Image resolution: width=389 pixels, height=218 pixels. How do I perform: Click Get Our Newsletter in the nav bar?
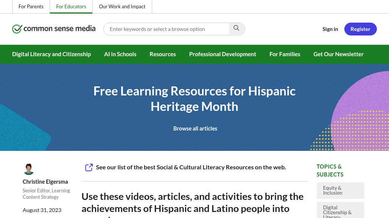tap(338, 54)
